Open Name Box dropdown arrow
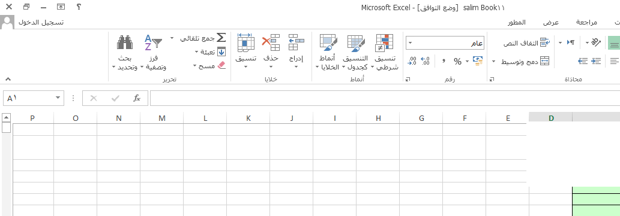The height and width of the screenshot is (216, 620). (58, 98)
